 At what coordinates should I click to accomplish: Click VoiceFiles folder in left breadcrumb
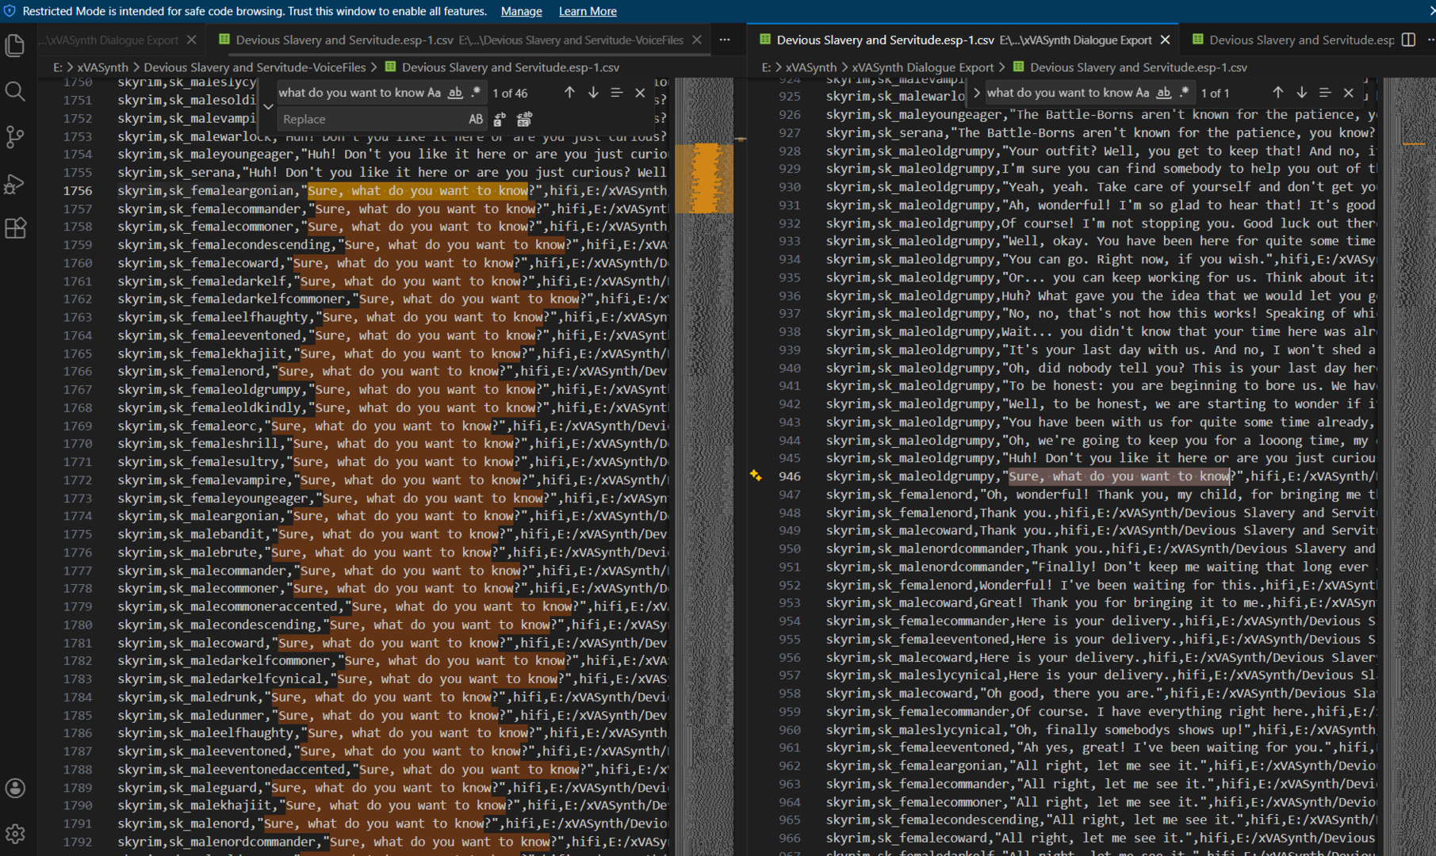pos(255,67)
